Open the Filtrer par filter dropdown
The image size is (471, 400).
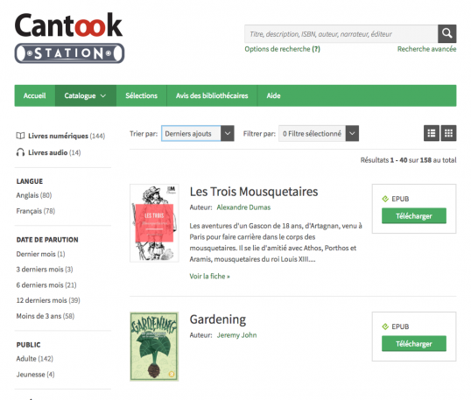point(319,133)
